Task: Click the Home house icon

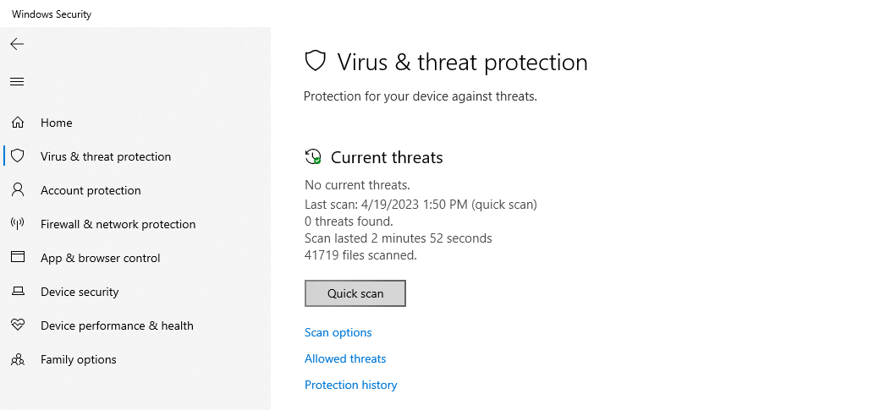Action: [x=18, y=122]
